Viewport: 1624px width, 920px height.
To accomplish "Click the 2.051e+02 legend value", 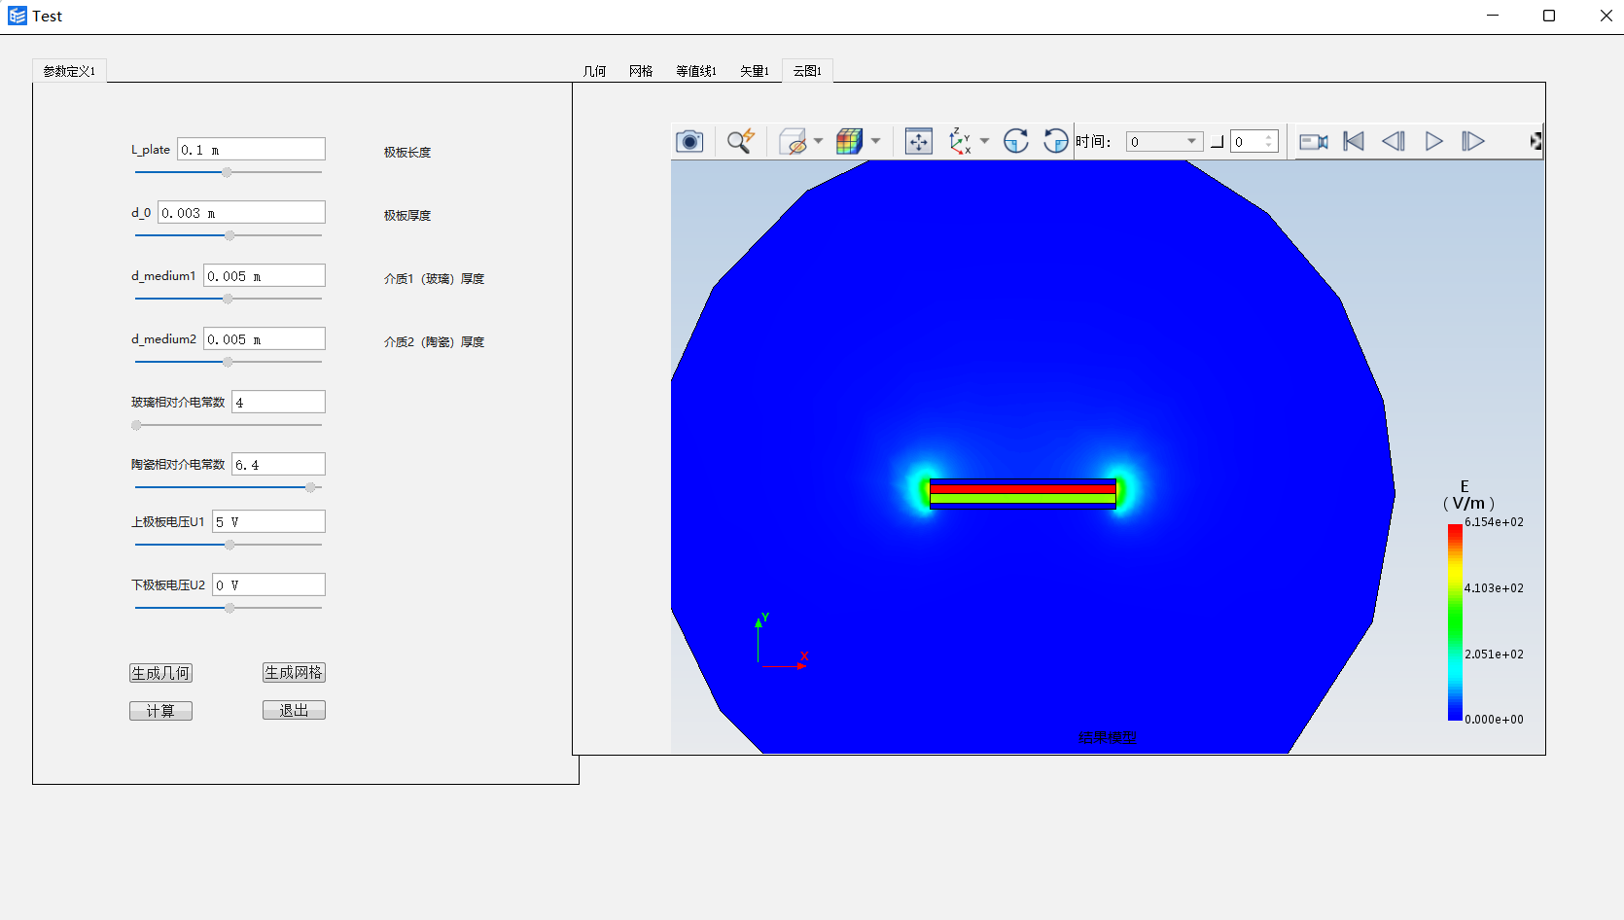I will [x=1494, y=655].
